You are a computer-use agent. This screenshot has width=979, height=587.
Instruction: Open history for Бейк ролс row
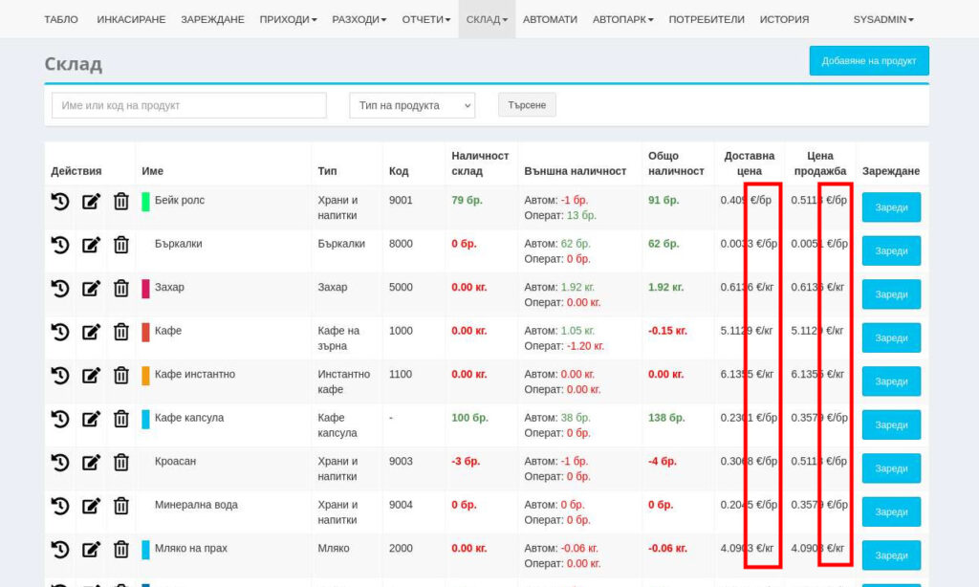click(x=60, y=201)
